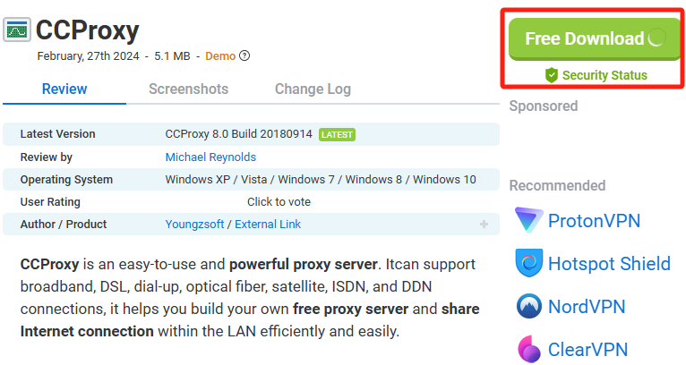Open the Change Log tab
686x365 pixels.
point(313,89)
